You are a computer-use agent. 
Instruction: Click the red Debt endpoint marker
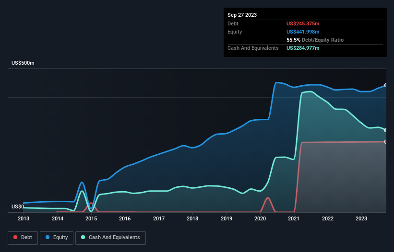[x=386, y=142]
